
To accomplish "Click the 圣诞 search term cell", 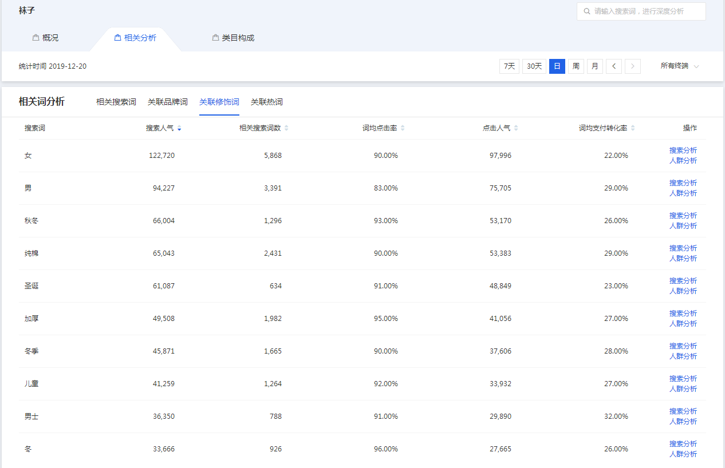I will pyautogui.click(x=31, y=286).
